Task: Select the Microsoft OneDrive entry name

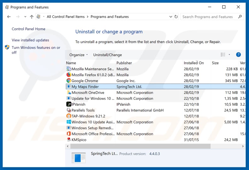Action: pyautogui.click(x=88, y=93)
